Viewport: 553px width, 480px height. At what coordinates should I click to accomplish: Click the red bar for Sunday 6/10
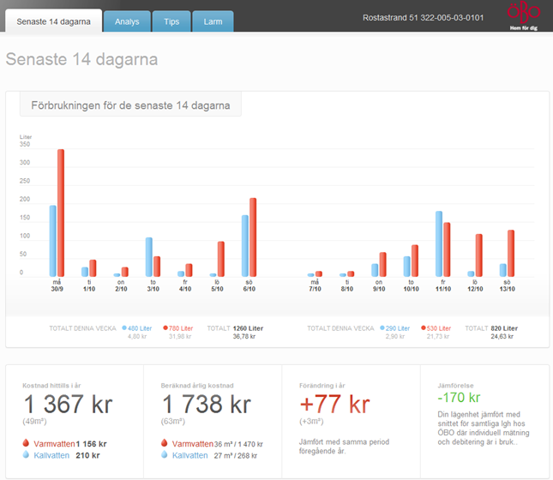point(253,237)
